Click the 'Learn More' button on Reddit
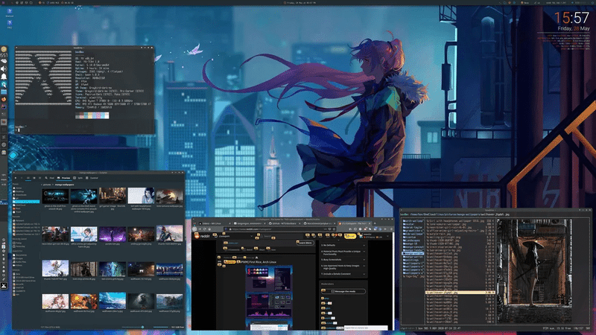Screen dimensions: 596x335 tap(305, 241)
